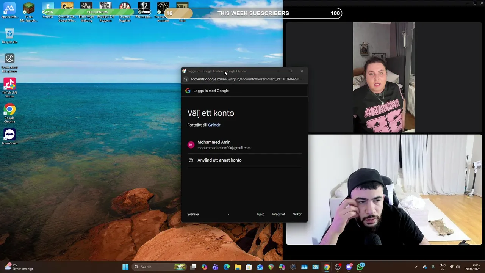Click the upper webcam feed thumbnail
Image resolution: width=485 pixels, height=273 pixels.
click(x=383, y=77)
